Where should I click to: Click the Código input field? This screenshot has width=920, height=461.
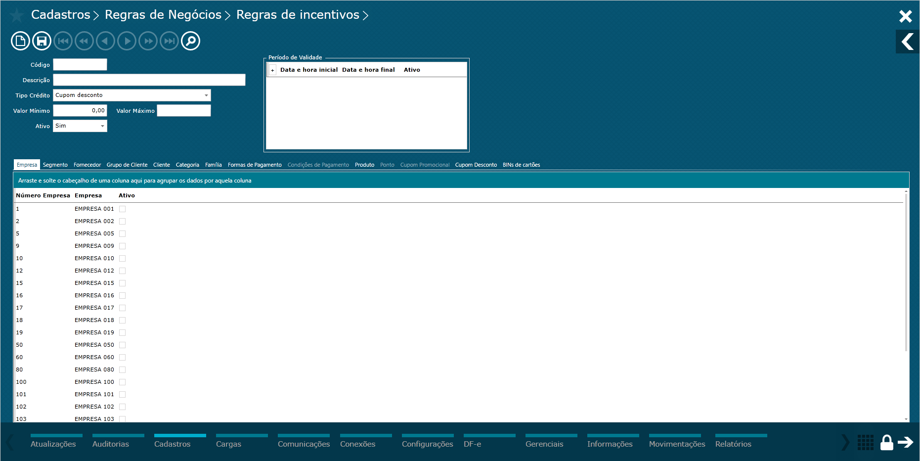(80, 65)
